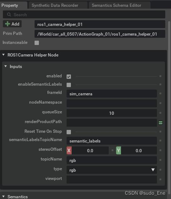Click the reset marker beside enabled
The width and height of the screenshot is (171, 199).
(x=160, y=76)
